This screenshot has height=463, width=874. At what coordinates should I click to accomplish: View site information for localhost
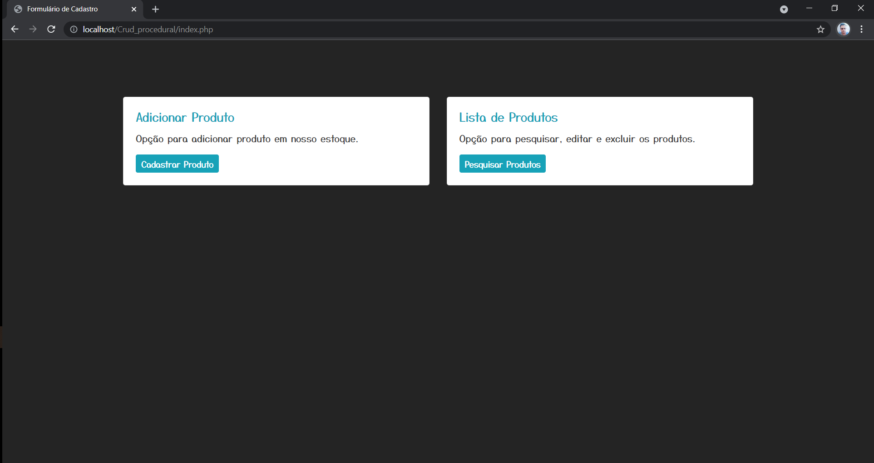click(73, 29)
